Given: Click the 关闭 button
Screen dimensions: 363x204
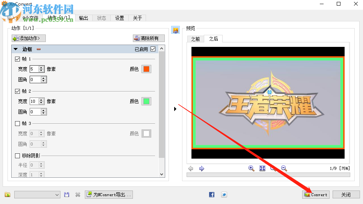Looking at the screenshot, I should 346,195.
